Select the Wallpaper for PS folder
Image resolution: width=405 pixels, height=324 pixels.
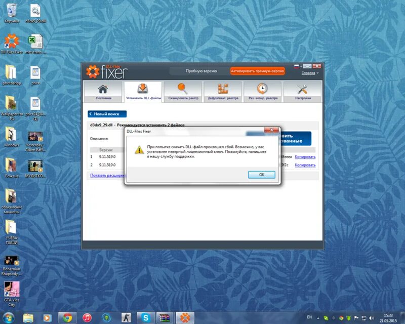(x=11, y=108)
